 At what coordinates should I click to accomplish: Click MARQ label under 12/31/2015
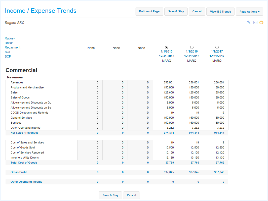[x=167, y=61]
